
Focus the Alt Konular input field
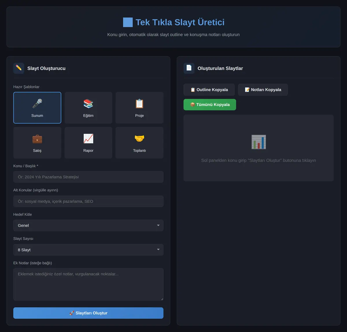pos(88,201)
